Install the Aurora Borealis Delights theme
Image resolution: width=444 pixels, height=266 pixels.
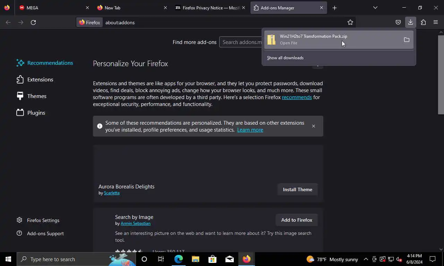click(x=298, y=189)
